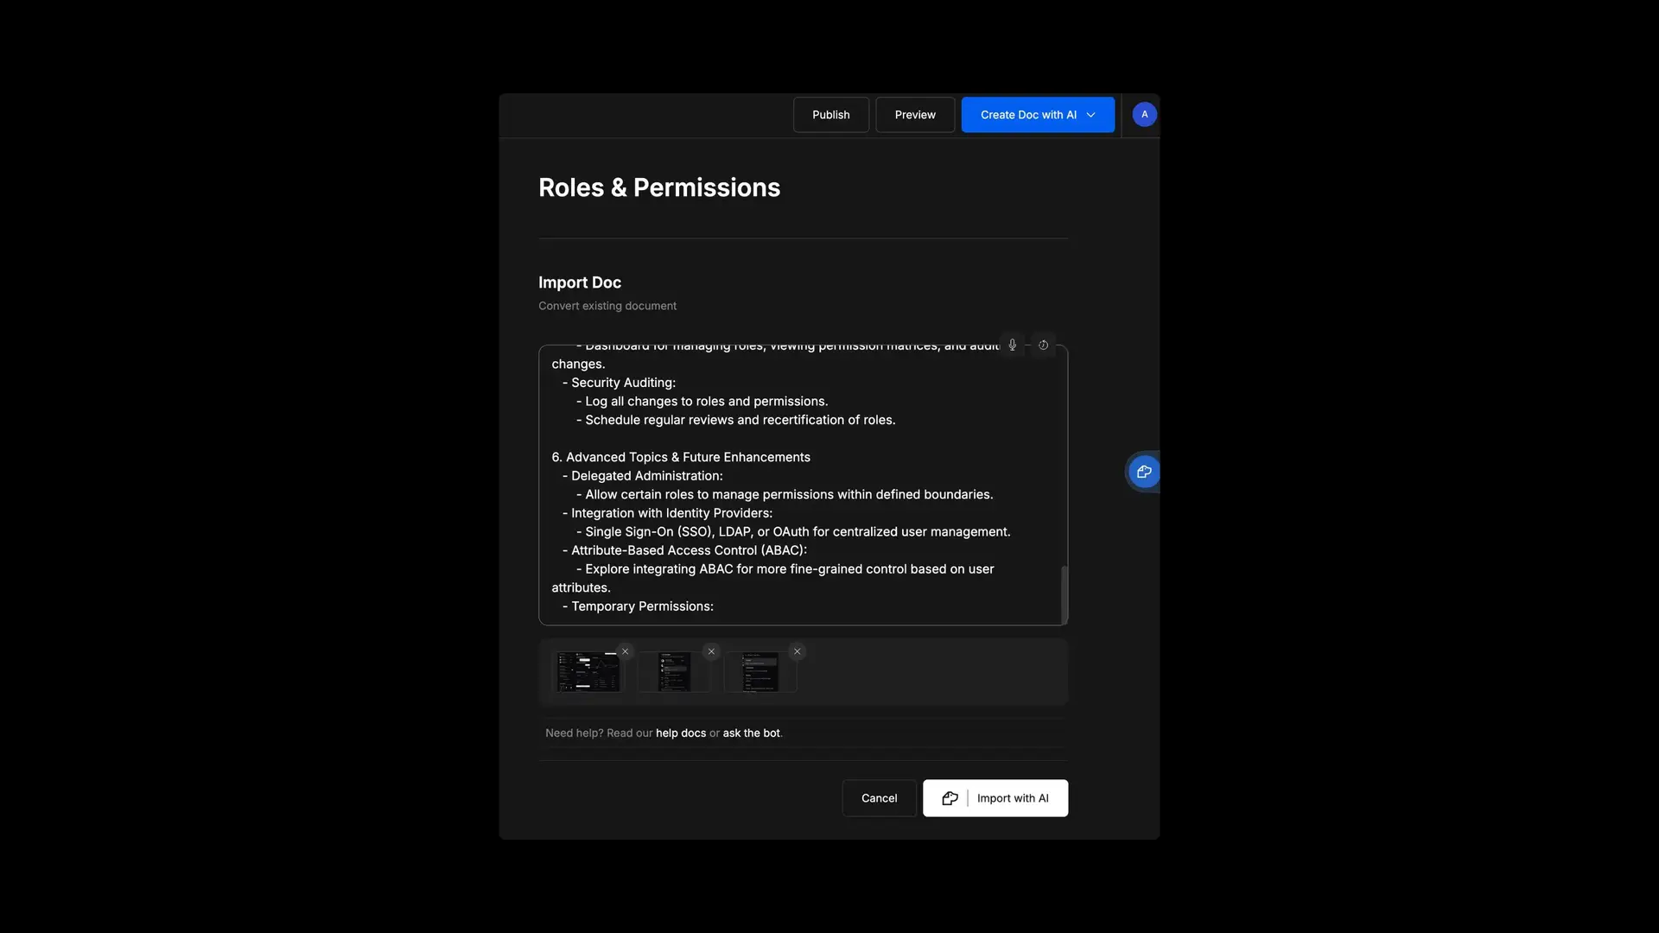1659x933 pixels.
Task: Click the microphone icon in text area
Action: click(1012, 344)
